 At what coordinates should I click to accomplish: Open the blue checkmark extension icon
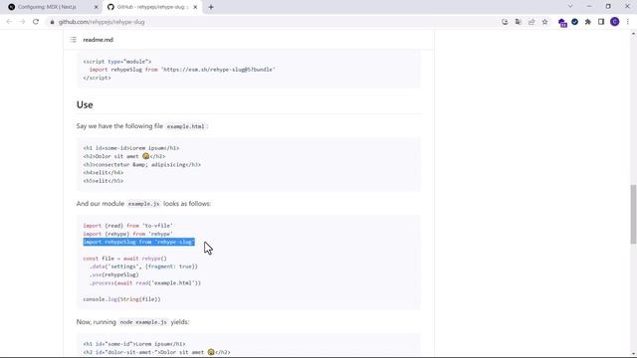pyautogui.click(x=575, y=22)
